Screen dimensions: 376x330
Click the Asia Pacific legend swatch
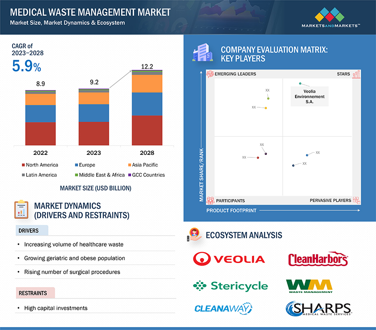pos(129,165)
